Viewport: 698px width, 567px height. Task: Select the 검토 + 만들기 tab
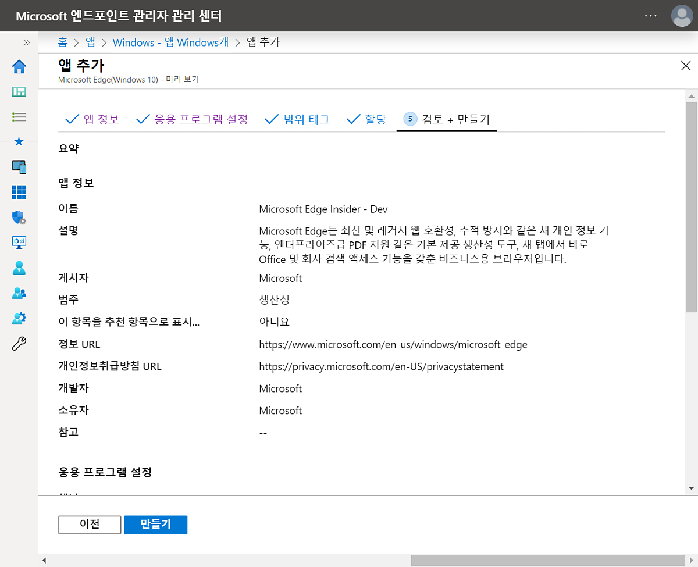click(447, 120)
